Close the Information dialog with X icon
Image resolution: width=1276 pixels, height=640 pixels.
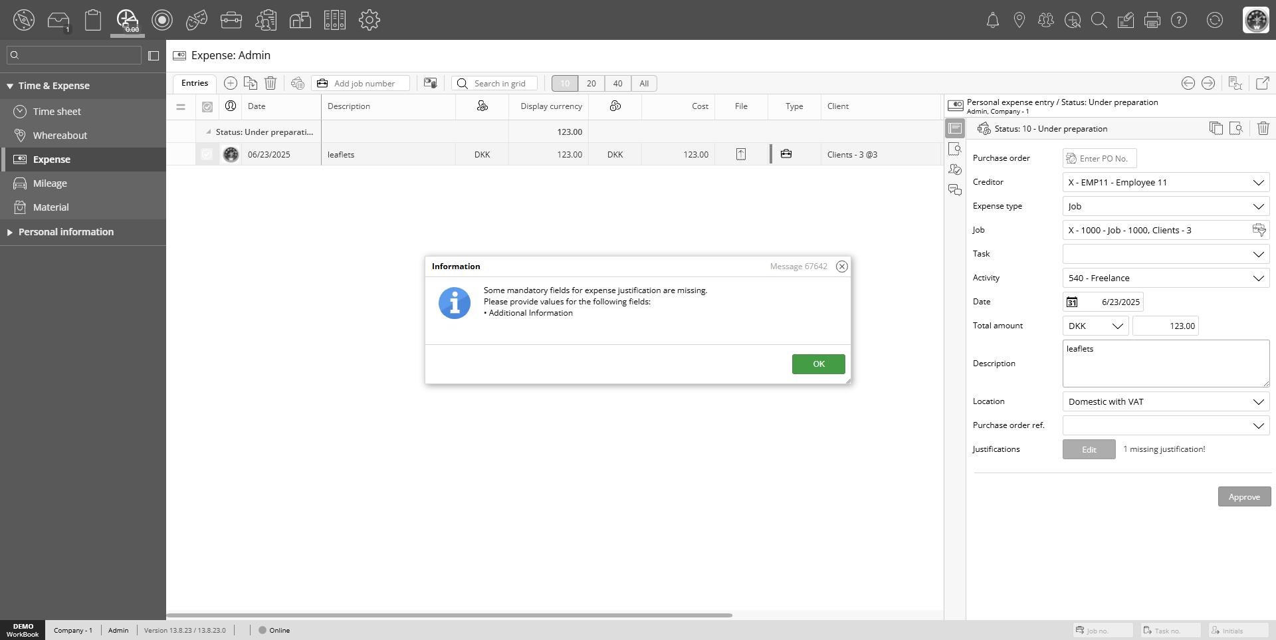pos(841,267)
